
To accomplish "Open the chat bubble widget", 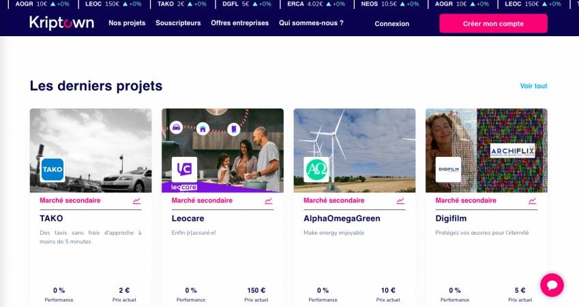I will coord(551,284).
